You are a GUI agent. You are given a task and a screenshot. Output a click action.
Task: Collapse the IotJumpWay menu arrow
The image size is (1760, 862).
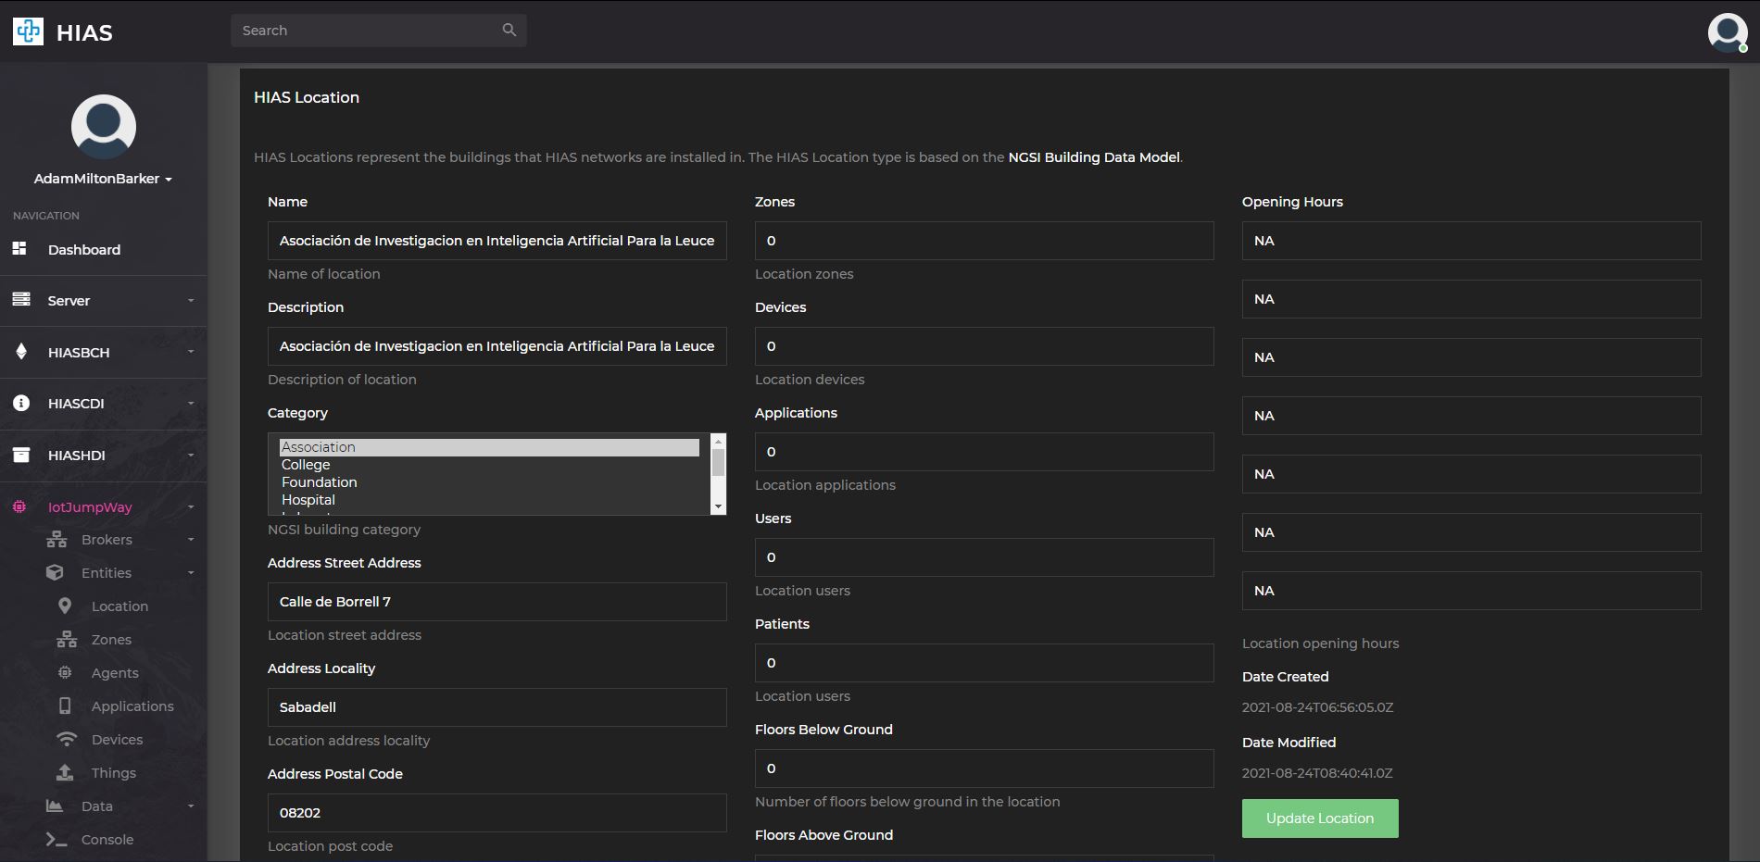click(x=191, y=506)
